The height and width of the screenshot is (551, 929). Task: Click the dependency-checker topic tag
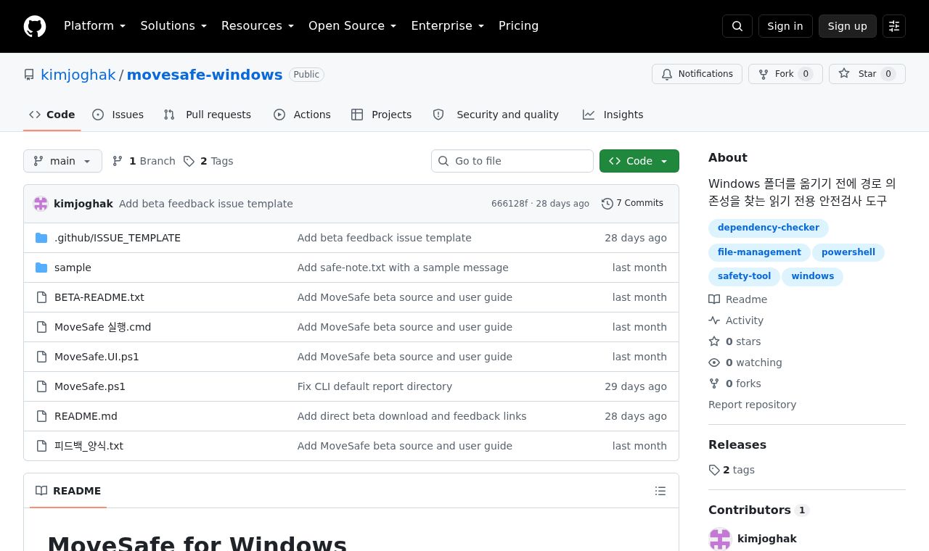(x=769, y=228)
